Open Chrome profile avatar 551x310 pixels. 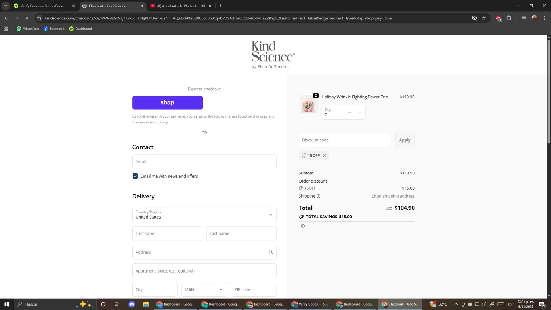tap(534, 18)
